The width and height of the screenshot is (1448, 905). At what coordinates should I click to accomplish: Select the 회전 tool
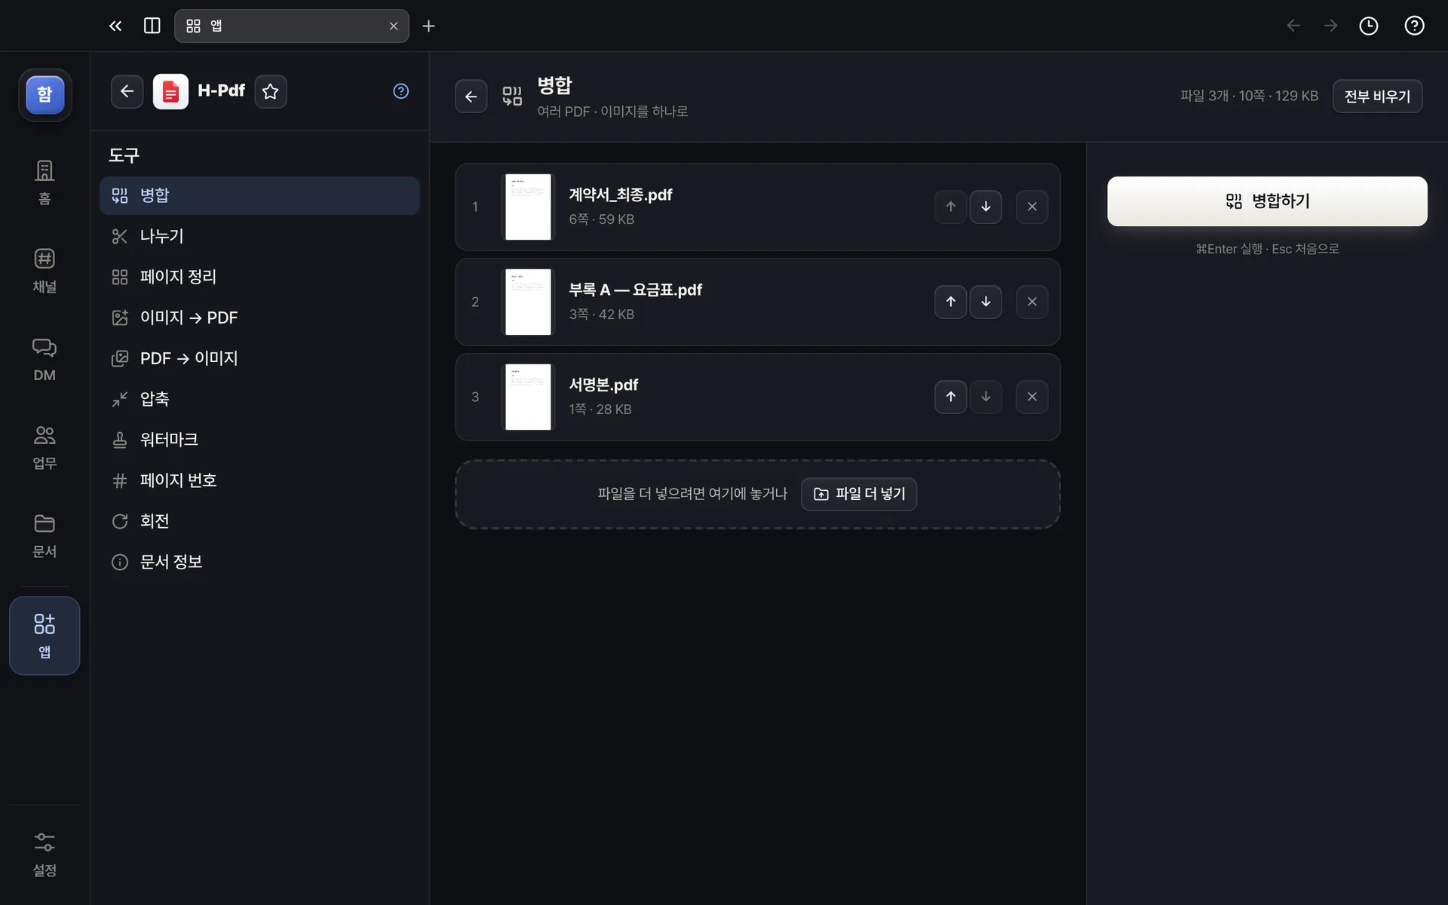click(x=259, y=521)
